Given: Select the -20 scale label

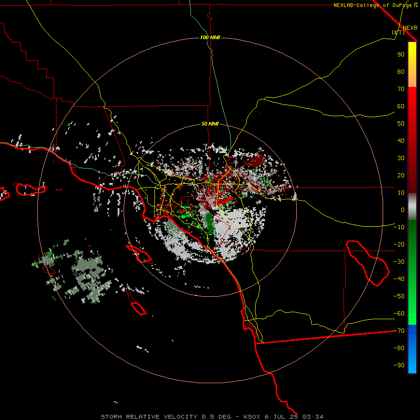Looking at the screenshot, I should tap(399, 244).
